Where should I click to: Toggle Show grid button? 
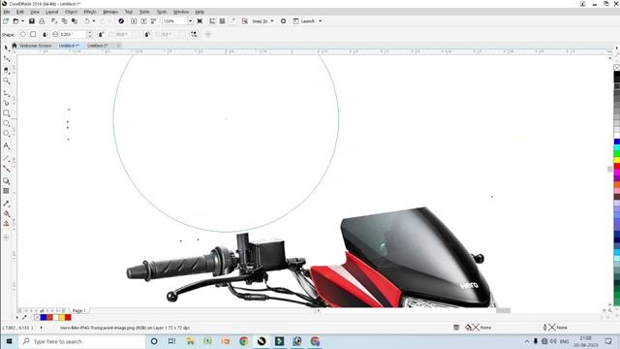(222, 21)
